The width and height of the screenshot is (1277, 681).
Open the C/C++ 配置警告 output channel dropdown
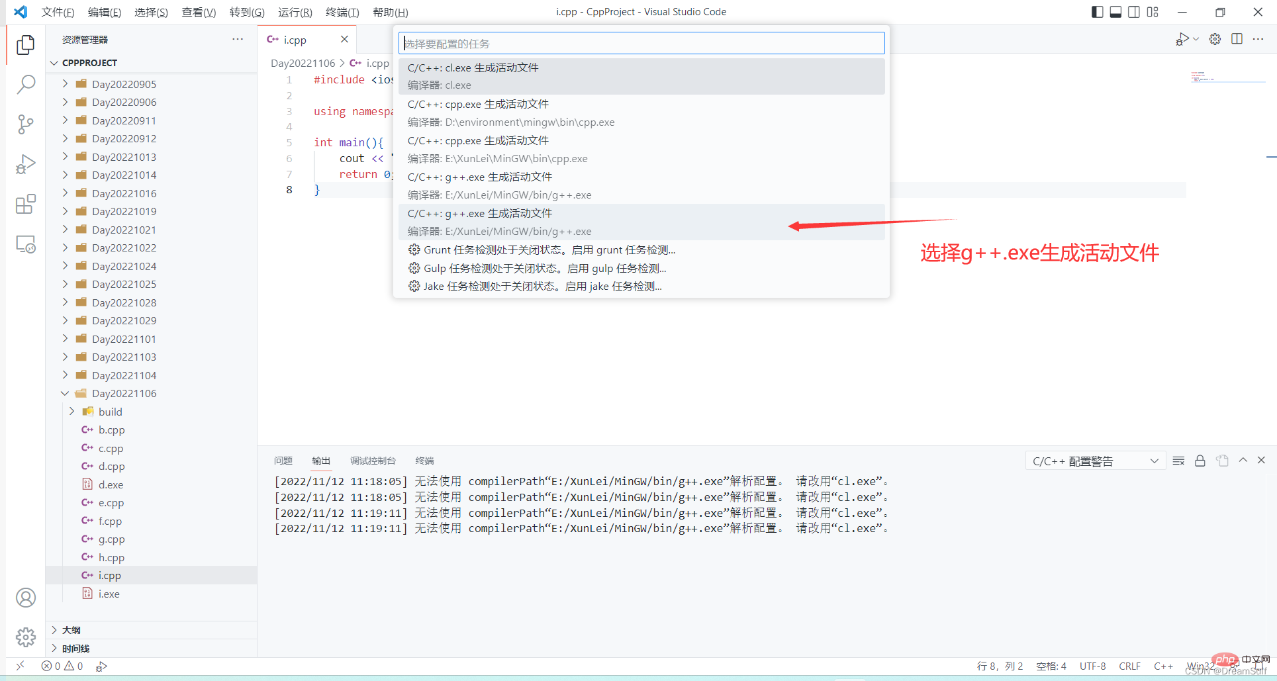(x=1095, y=461)
